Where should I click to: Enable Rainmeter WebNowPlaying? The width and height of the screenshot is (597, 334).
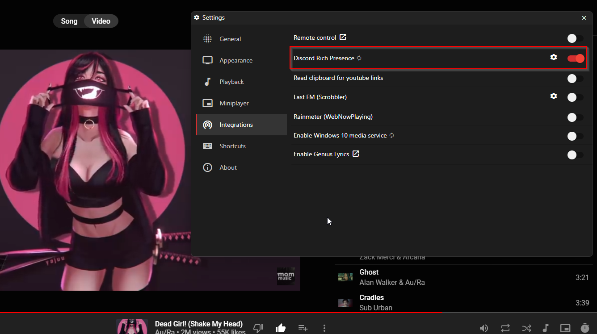pyautogui.click(x=575, y=117)
